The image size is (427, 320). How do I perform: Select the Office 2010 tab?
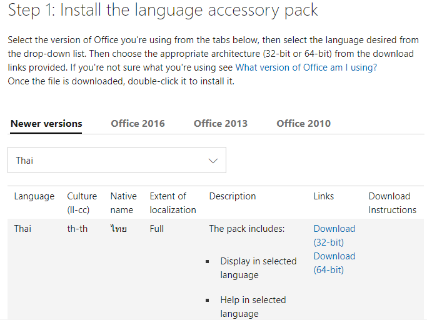click(x=304, y=124)
